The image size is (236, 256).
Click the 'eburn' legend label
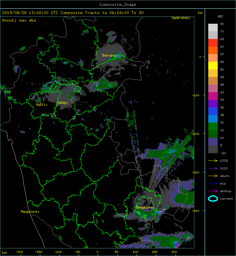(225, 176)
